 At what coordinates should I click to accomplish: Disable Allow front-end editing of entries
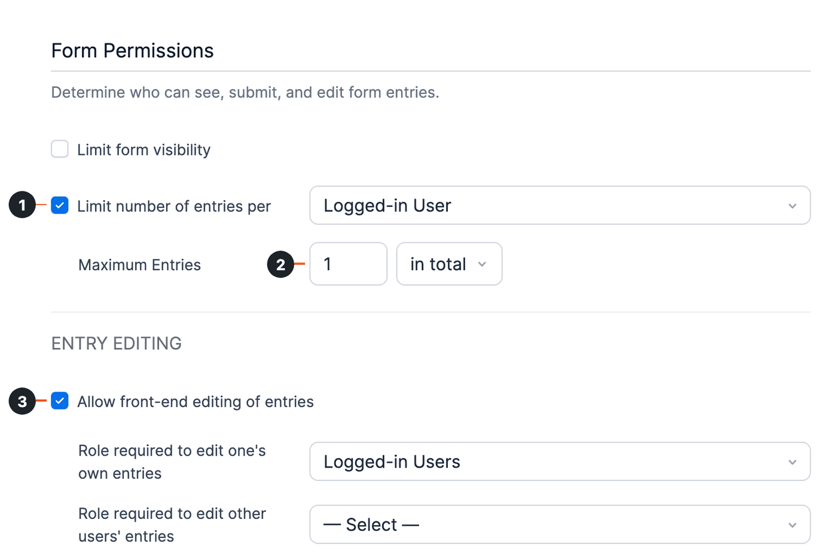[x=60, y=401]
